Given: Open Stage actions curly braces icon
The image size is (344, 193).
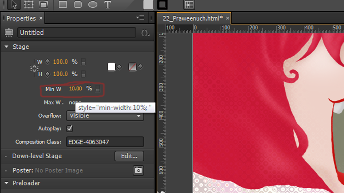Looking at the screenshot, I should tap(145, 33).
